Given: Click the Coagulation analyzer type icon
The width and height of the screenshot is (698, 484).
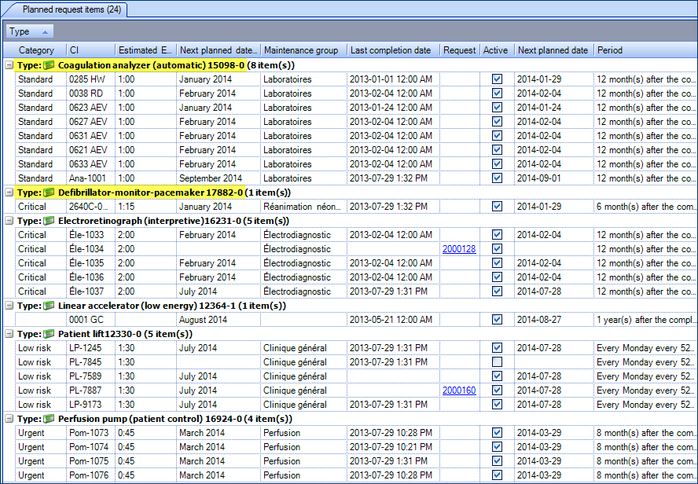Looking at the screenshot, I should (49, 65).
